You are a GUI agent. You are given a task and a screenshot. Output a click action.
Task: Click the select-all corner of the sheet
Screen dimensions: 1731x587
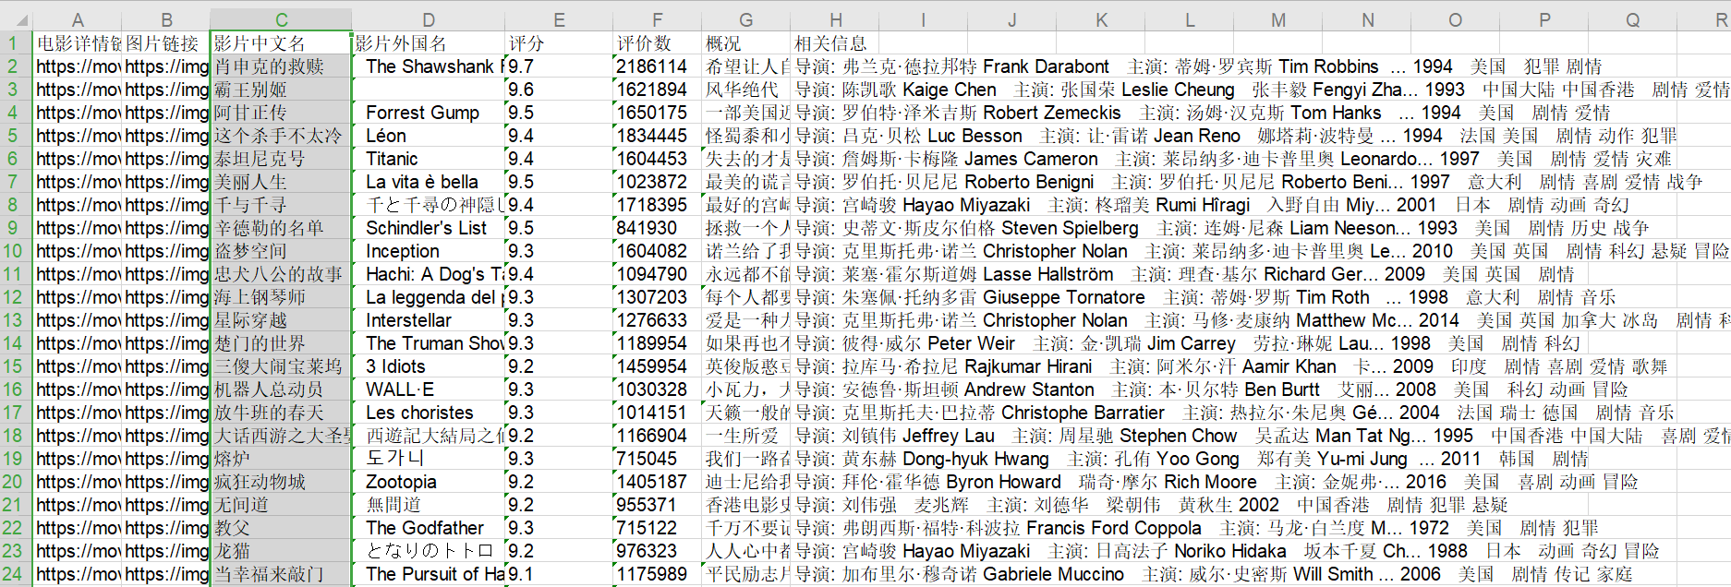[16, 19]
